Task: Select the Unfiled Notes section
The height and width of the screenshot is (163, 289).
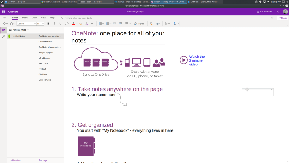Action: click(x=22, y=36)
